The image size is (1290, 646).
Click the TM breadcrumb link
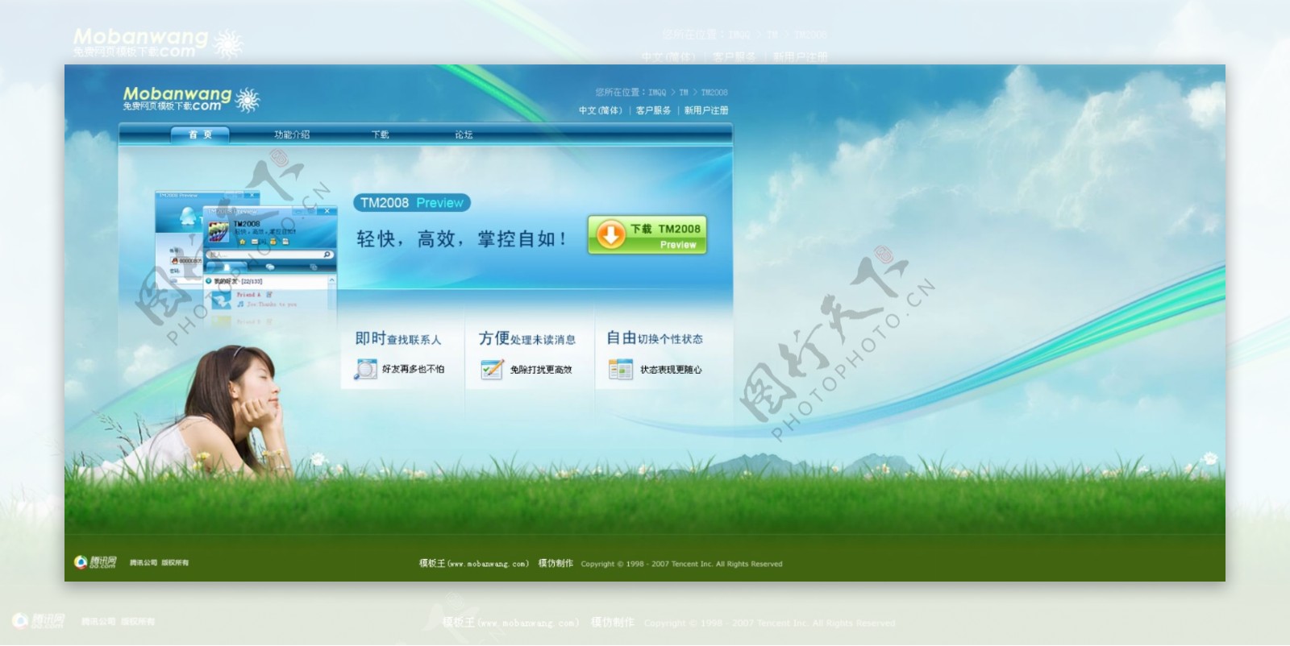coord(684,93)
